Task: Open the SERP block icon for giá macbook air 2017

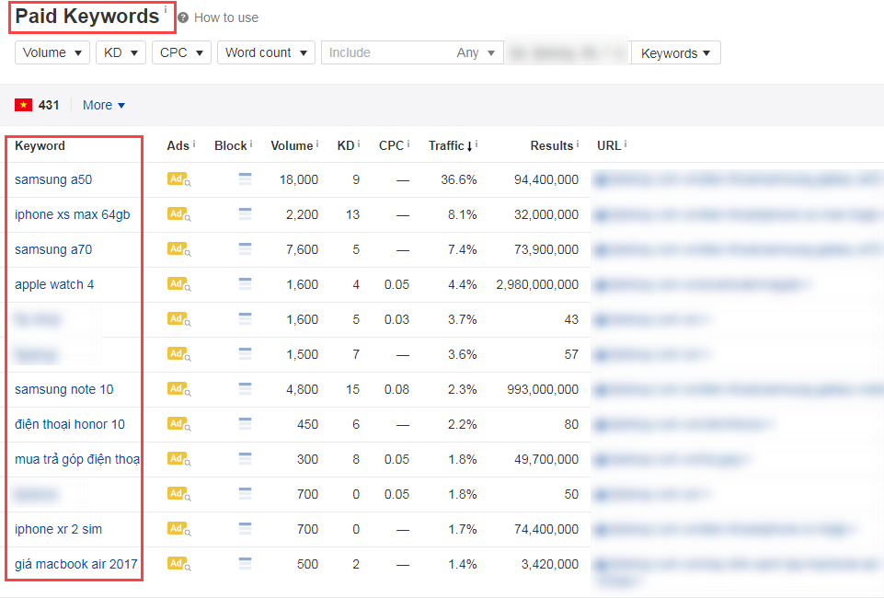Action: 245,564
